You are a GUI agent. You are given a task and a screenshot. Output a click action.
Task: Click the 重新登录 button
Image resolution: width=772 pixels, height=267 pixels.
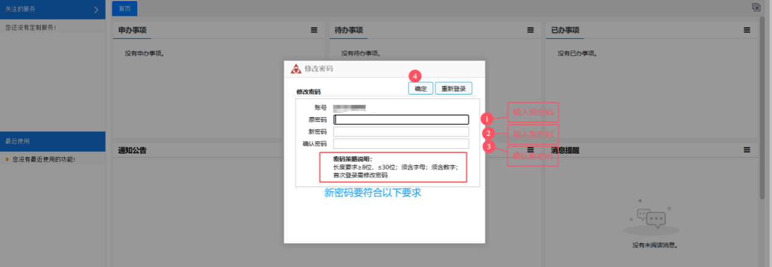pyautogui.click(x=453, y=88)
